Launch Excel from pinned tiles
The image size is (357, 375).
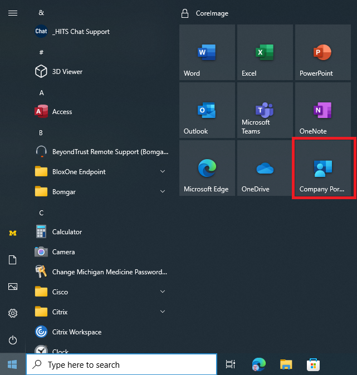[265, 53]
